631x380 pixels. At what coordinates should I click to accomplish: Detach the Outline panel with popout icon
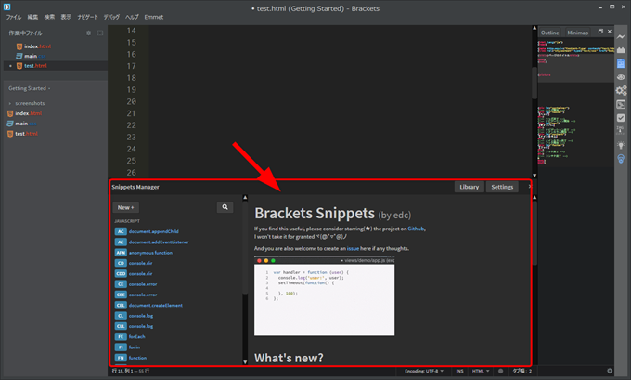pos(600,32)
